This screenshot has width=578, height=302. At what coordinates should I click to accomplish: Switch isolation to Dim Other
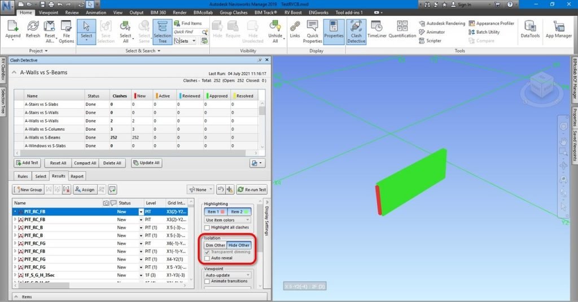[x=215, y=245]
